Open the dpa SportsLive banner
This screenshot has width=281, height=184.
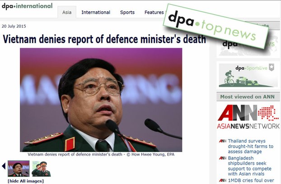(248, 75)
